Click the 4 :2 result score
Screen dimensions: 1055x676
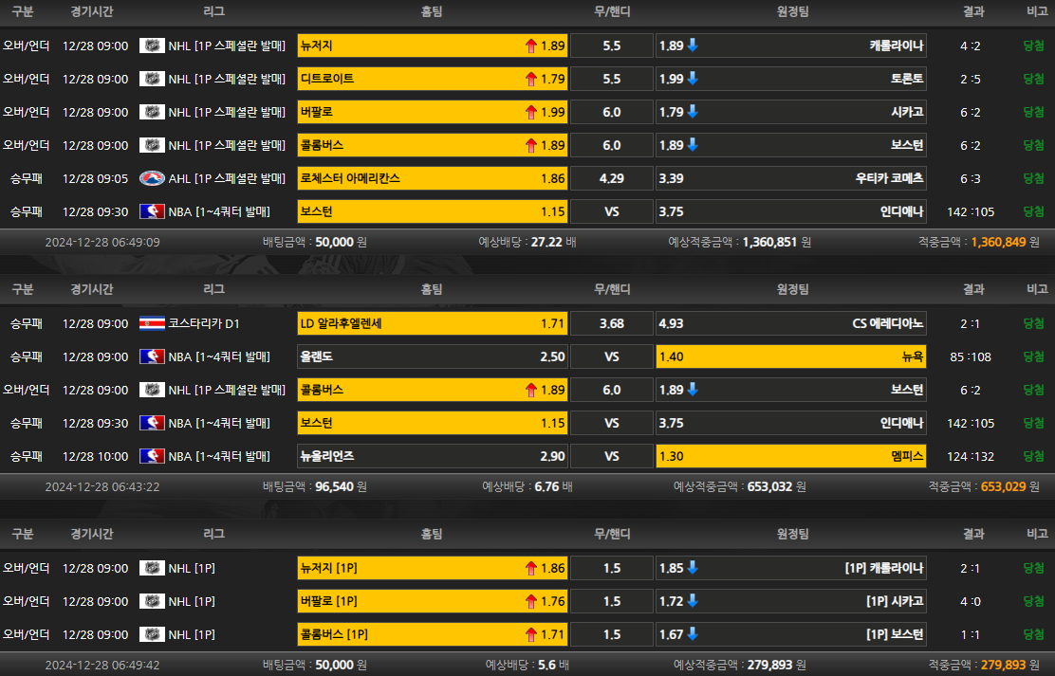pyautogui.click(x=971, y=46)
